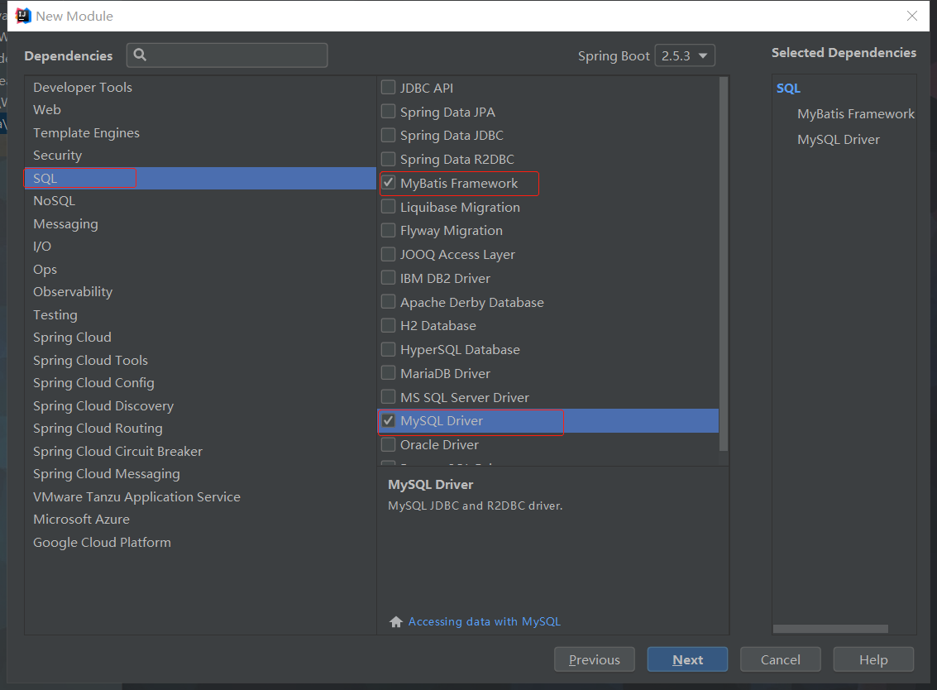Select the SQL category
Image resolution: width=937 pixels, height=690 pixels.
(200, 178)
